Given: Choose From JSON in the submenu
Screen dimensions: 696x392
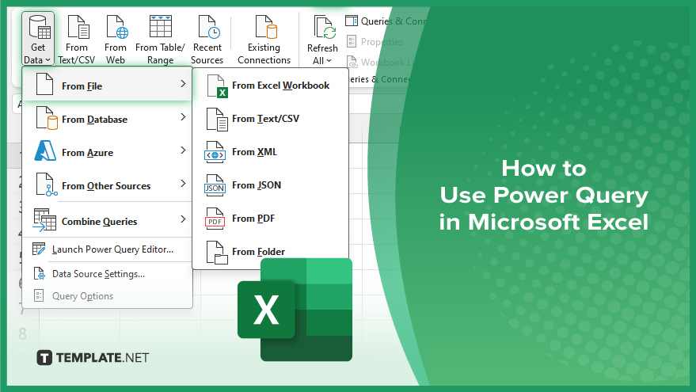Looking at the screenshot, I should coord(270,185).
